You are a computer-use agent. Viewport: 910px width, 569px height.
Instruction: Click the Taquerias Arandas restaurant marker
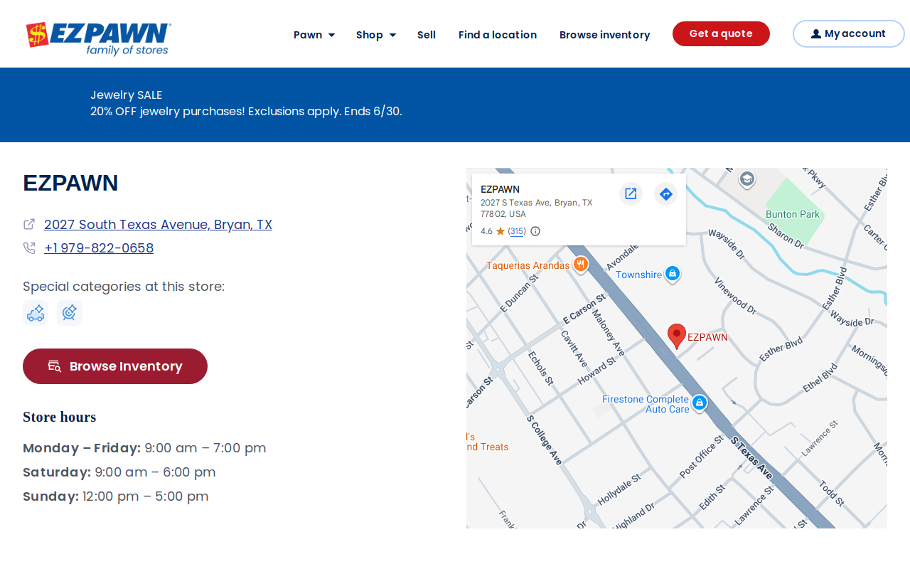pos(581,265)
